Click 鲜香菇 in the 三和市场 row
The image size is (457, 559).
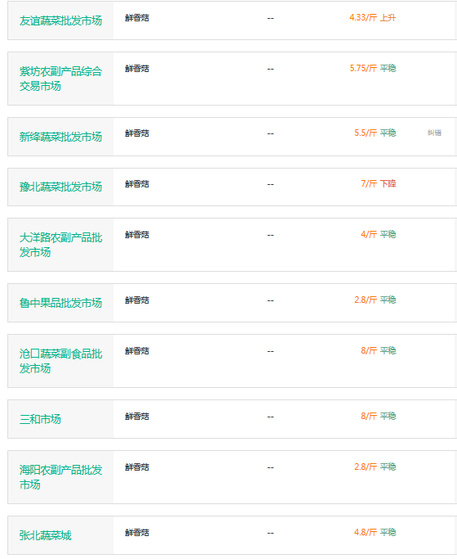coord(137,417)
